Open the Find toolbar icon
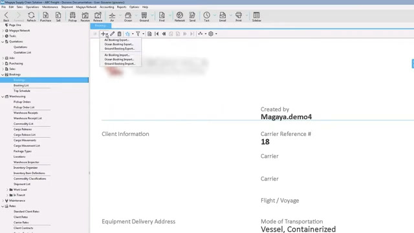 coord(162,16)
